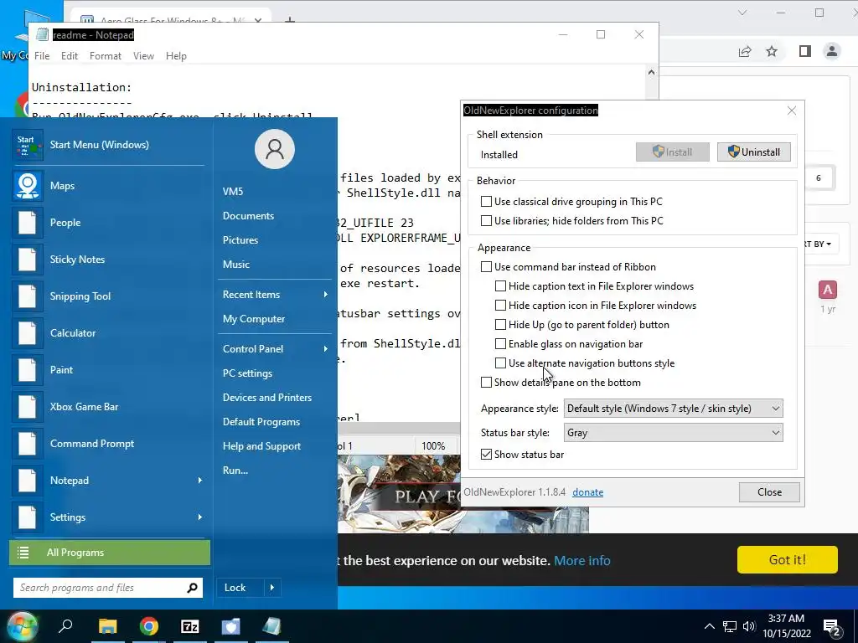This screenshot has width=858, height=643.
Task: Enable glass on navigation bar checkbox
Action: (x=500, y=344)
